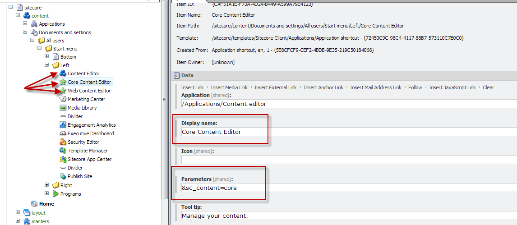This screenshot has width=517, height=225.
Task: Open the Sitecore App Center icon
Action: click(63, 159)
